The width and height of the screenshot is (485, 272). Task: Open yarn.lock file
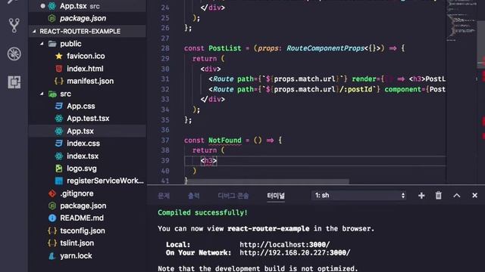[x=76, y=256]
